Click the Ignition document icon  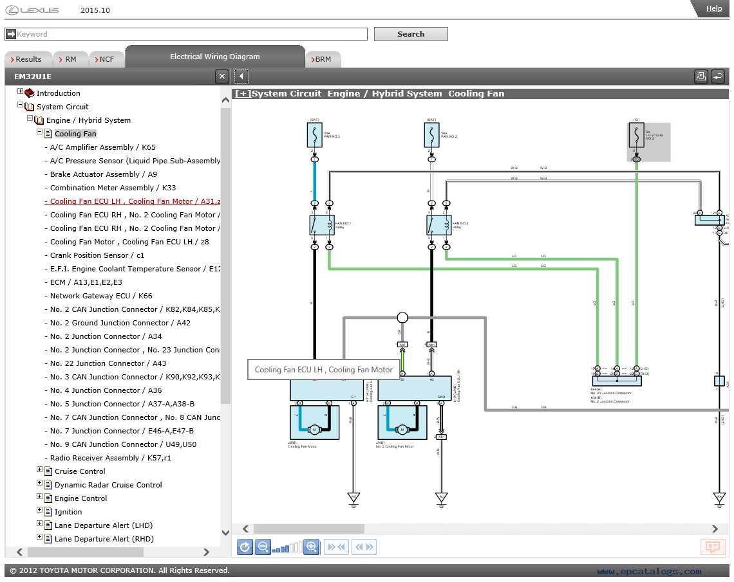tap(48, 512)
